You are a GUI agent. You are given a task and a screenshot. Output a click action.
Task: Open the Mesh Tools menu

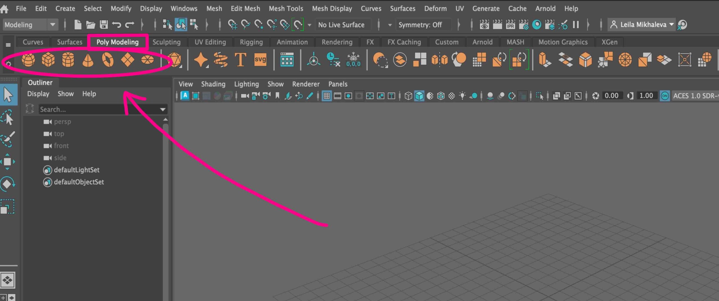click(x=286, y=9)
